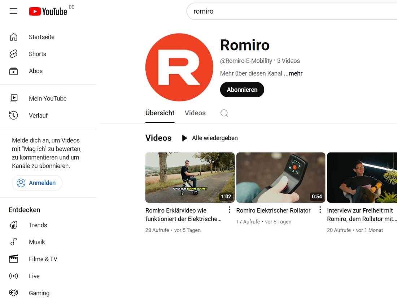Open Musik in the Entdecken section
The width and height of the screenshot is (397, 300).
pyautogui.click(x=37, y=242)
